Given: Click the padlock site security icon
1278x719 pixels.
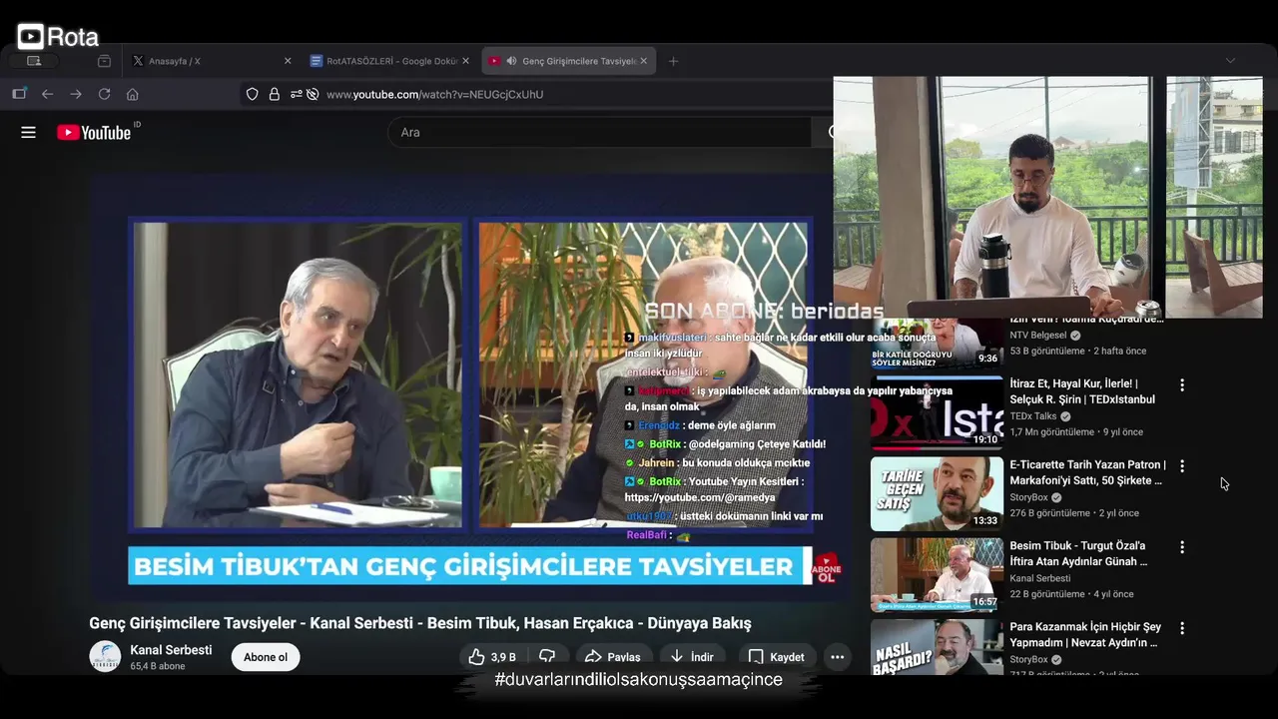Looking at the screenshot, I should [x=274, y=94].
